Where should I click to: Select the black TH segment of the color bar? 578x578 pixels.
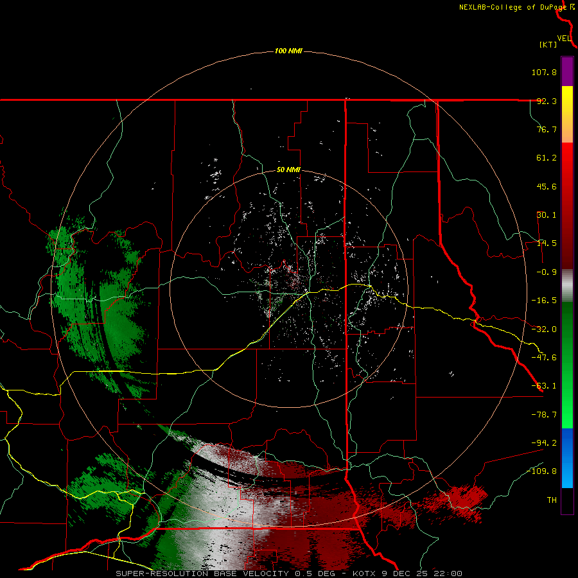(x=567, y=501)
